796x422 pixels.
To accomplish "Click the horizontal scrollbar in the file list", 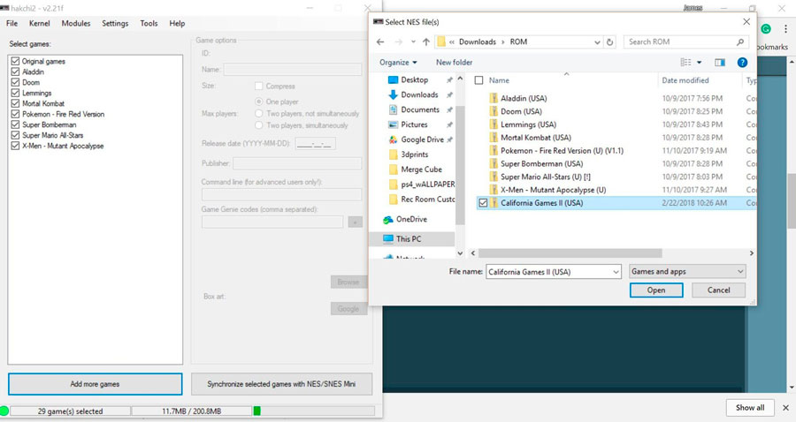I will [570, 252].
